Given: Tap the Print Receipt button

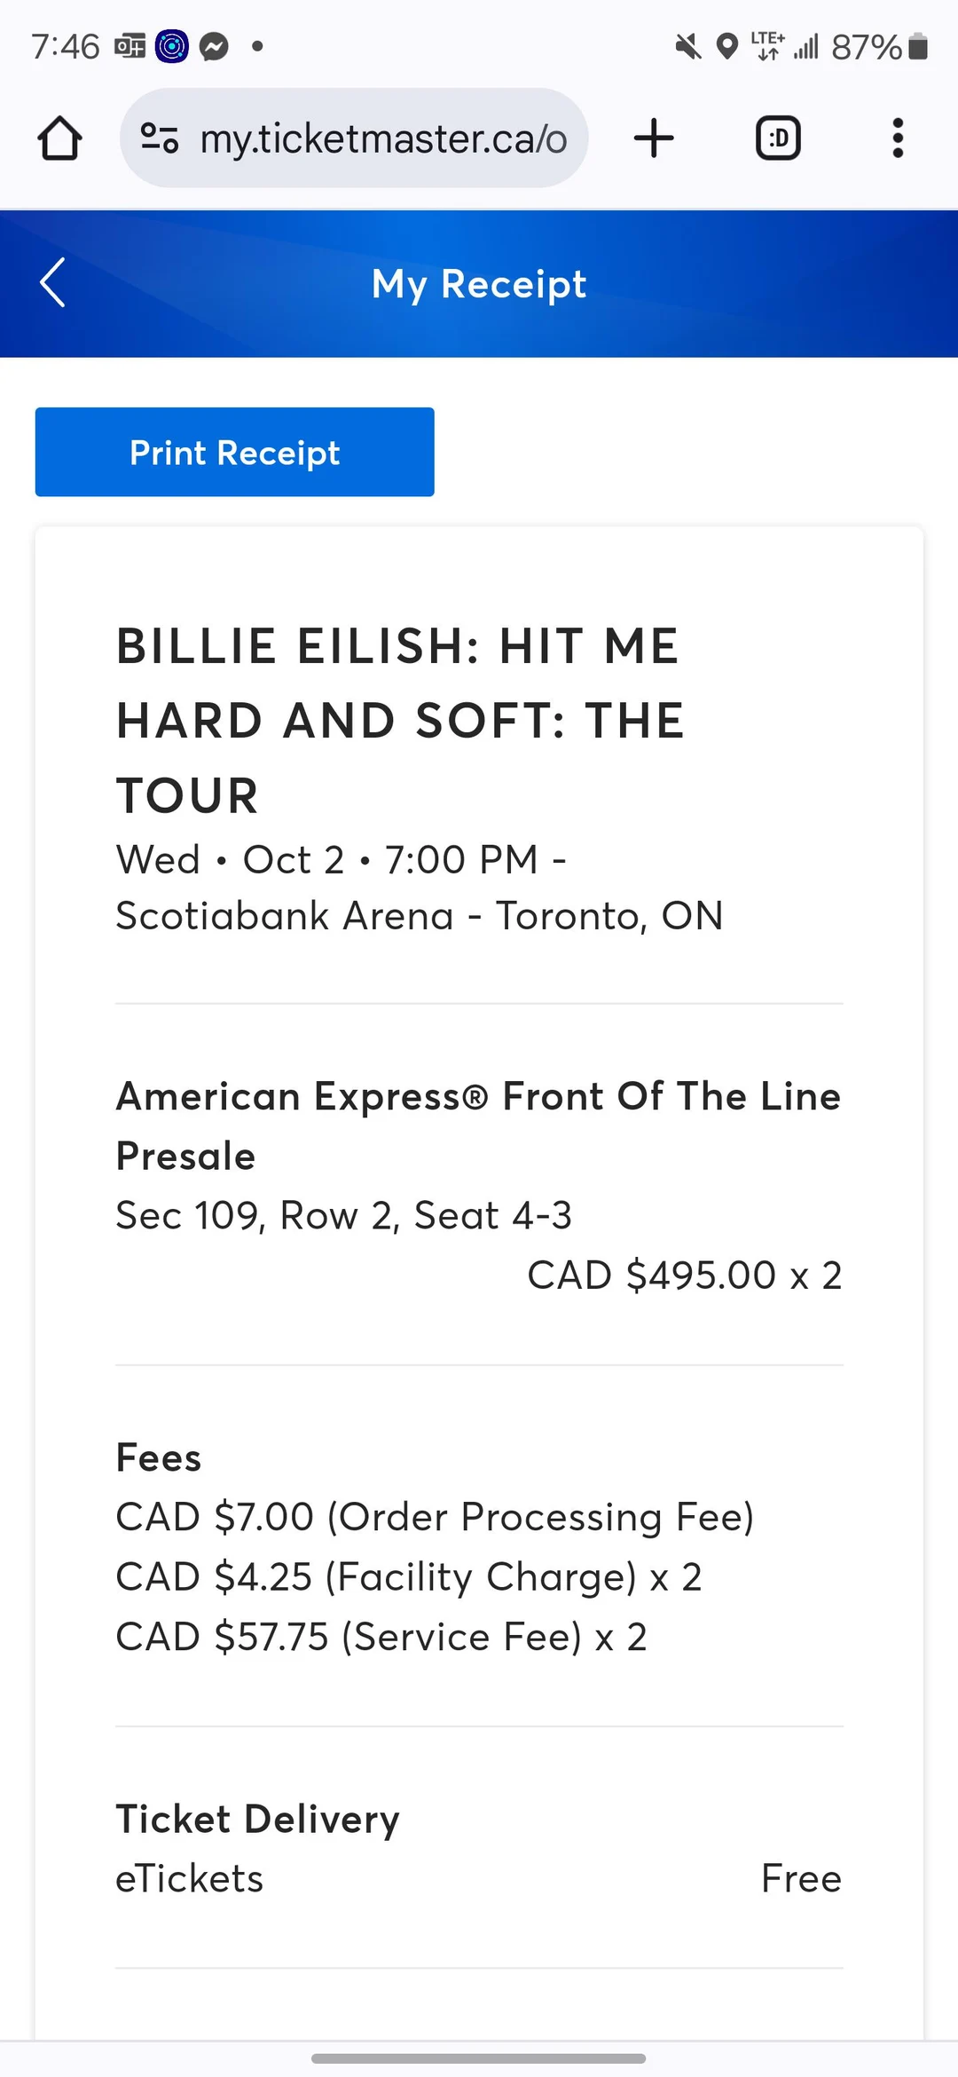Looking at the screenshot, I should pyautogui.click(x=233, y=452).
